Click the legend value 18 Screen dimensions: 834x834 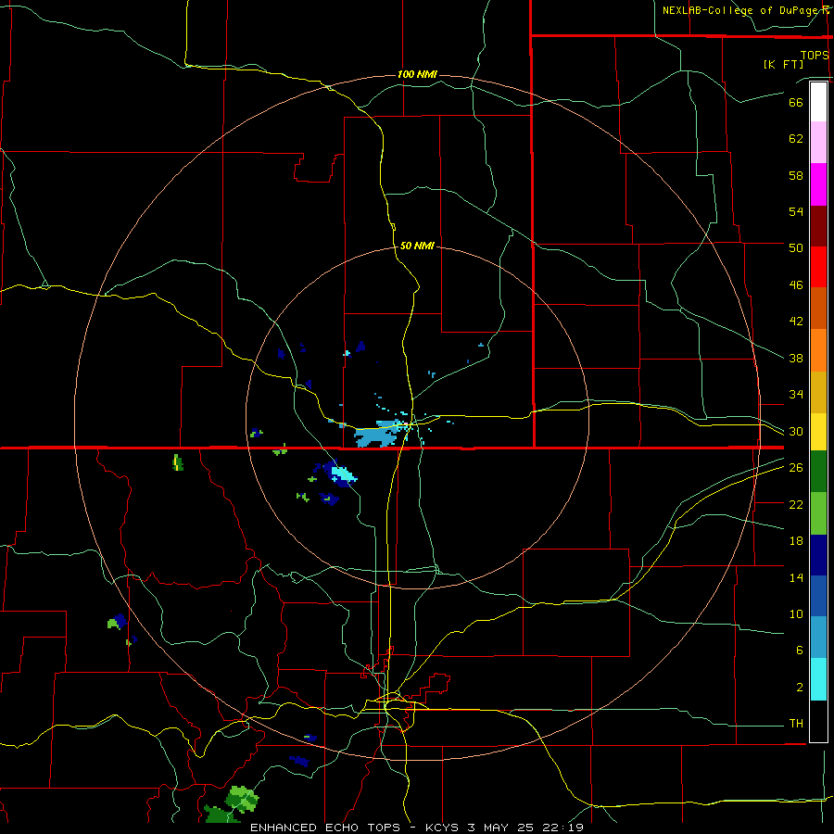point(796,541)
